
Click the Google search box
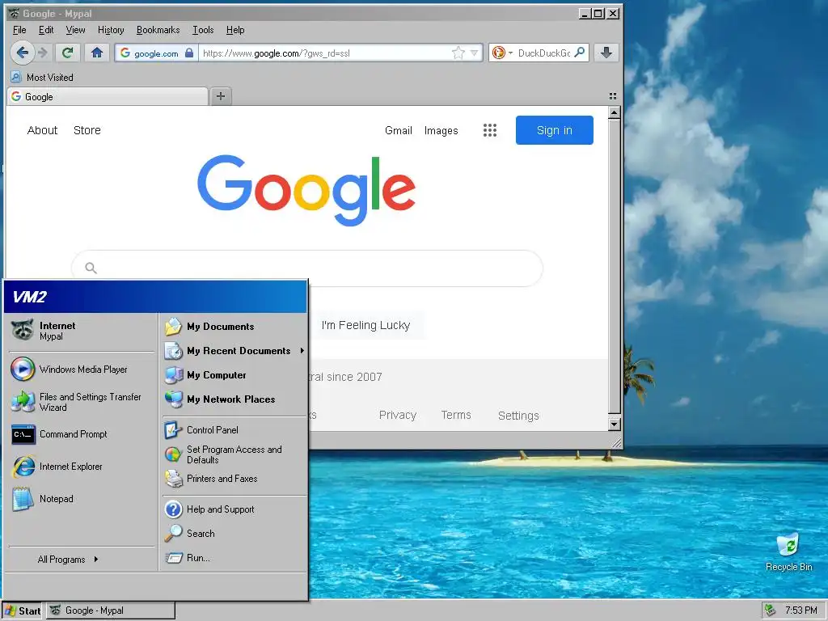pos(306,268)
